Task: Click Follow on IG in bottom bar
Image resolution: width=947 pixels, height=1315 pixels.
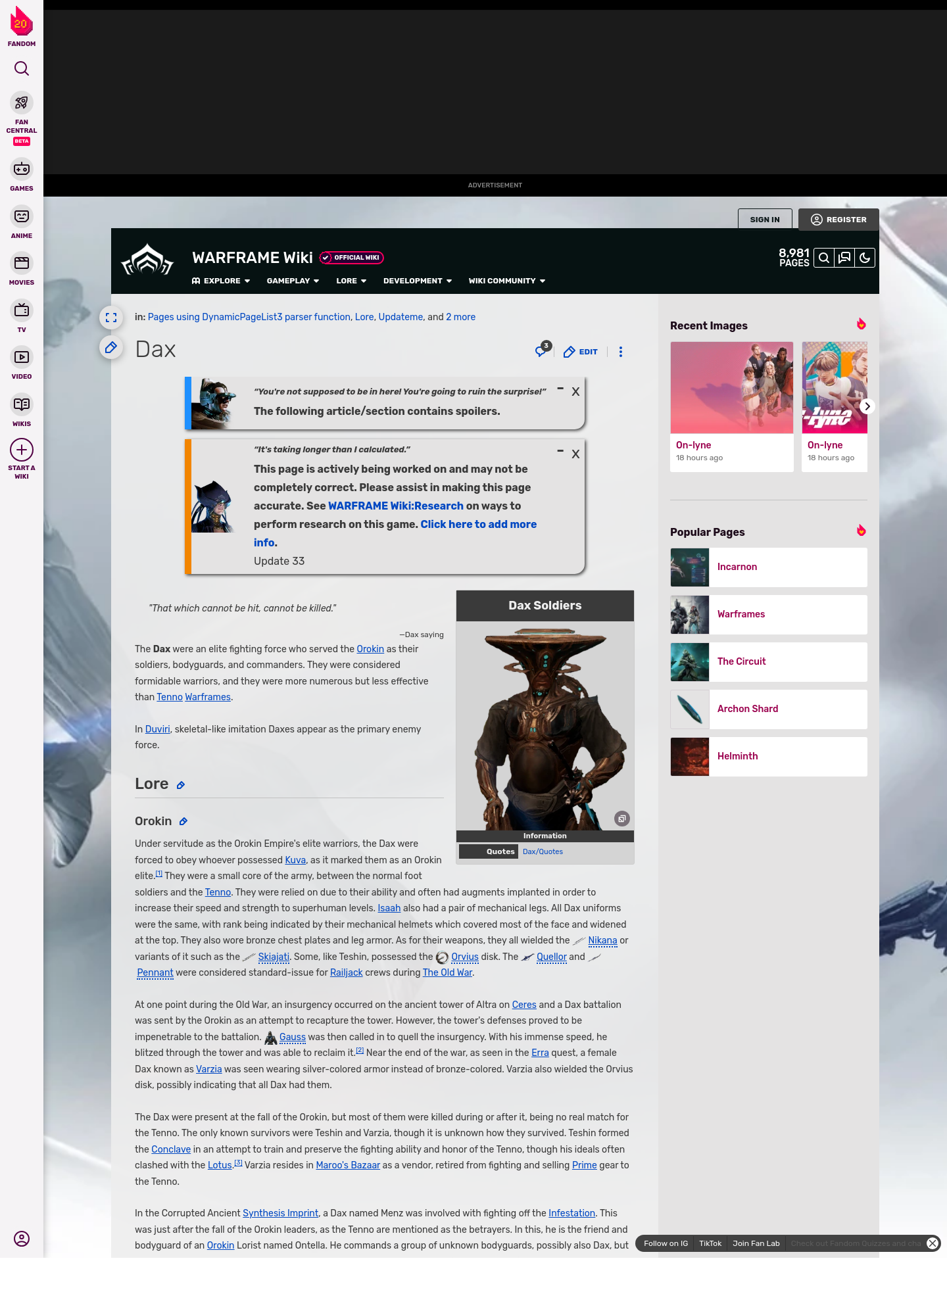Action: 666,1243
